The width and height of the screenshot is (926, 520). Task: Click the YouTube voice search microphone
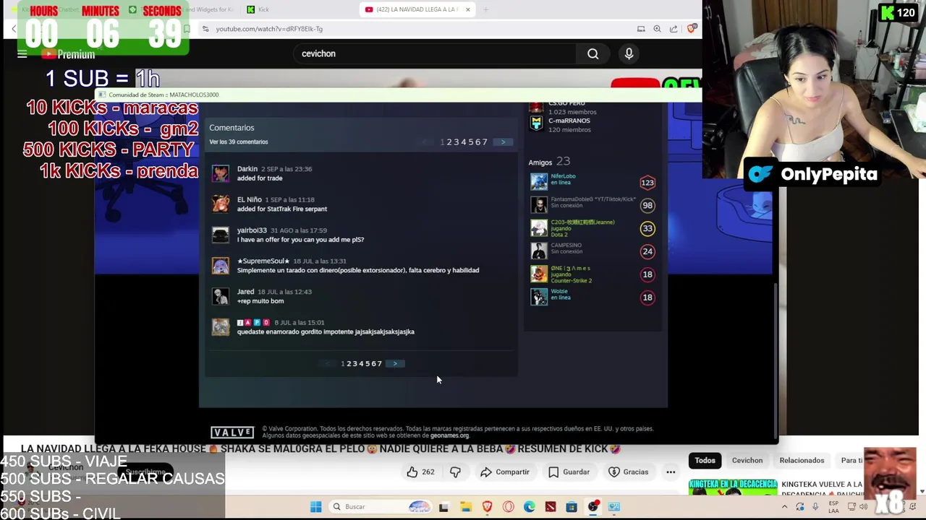629,53
